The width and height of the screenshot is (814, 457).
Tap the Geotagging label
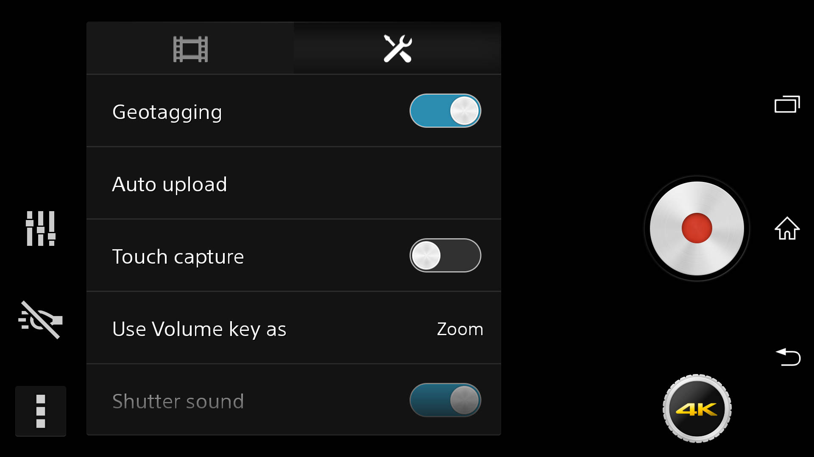tap(167, 113)
